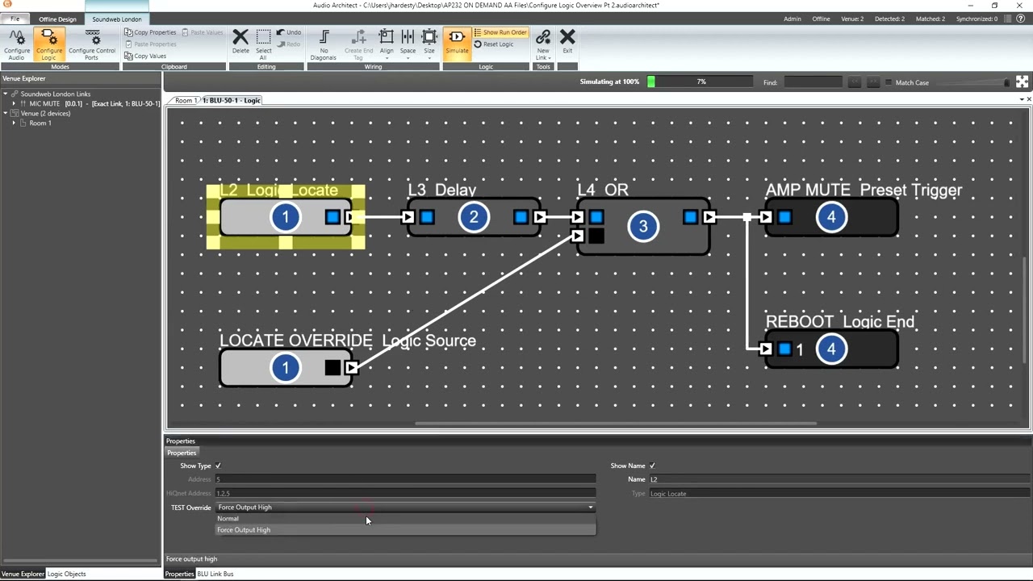Click the zoom slider handle near Match Case
Viewport: 1033px width, 581px height.
1006,82
